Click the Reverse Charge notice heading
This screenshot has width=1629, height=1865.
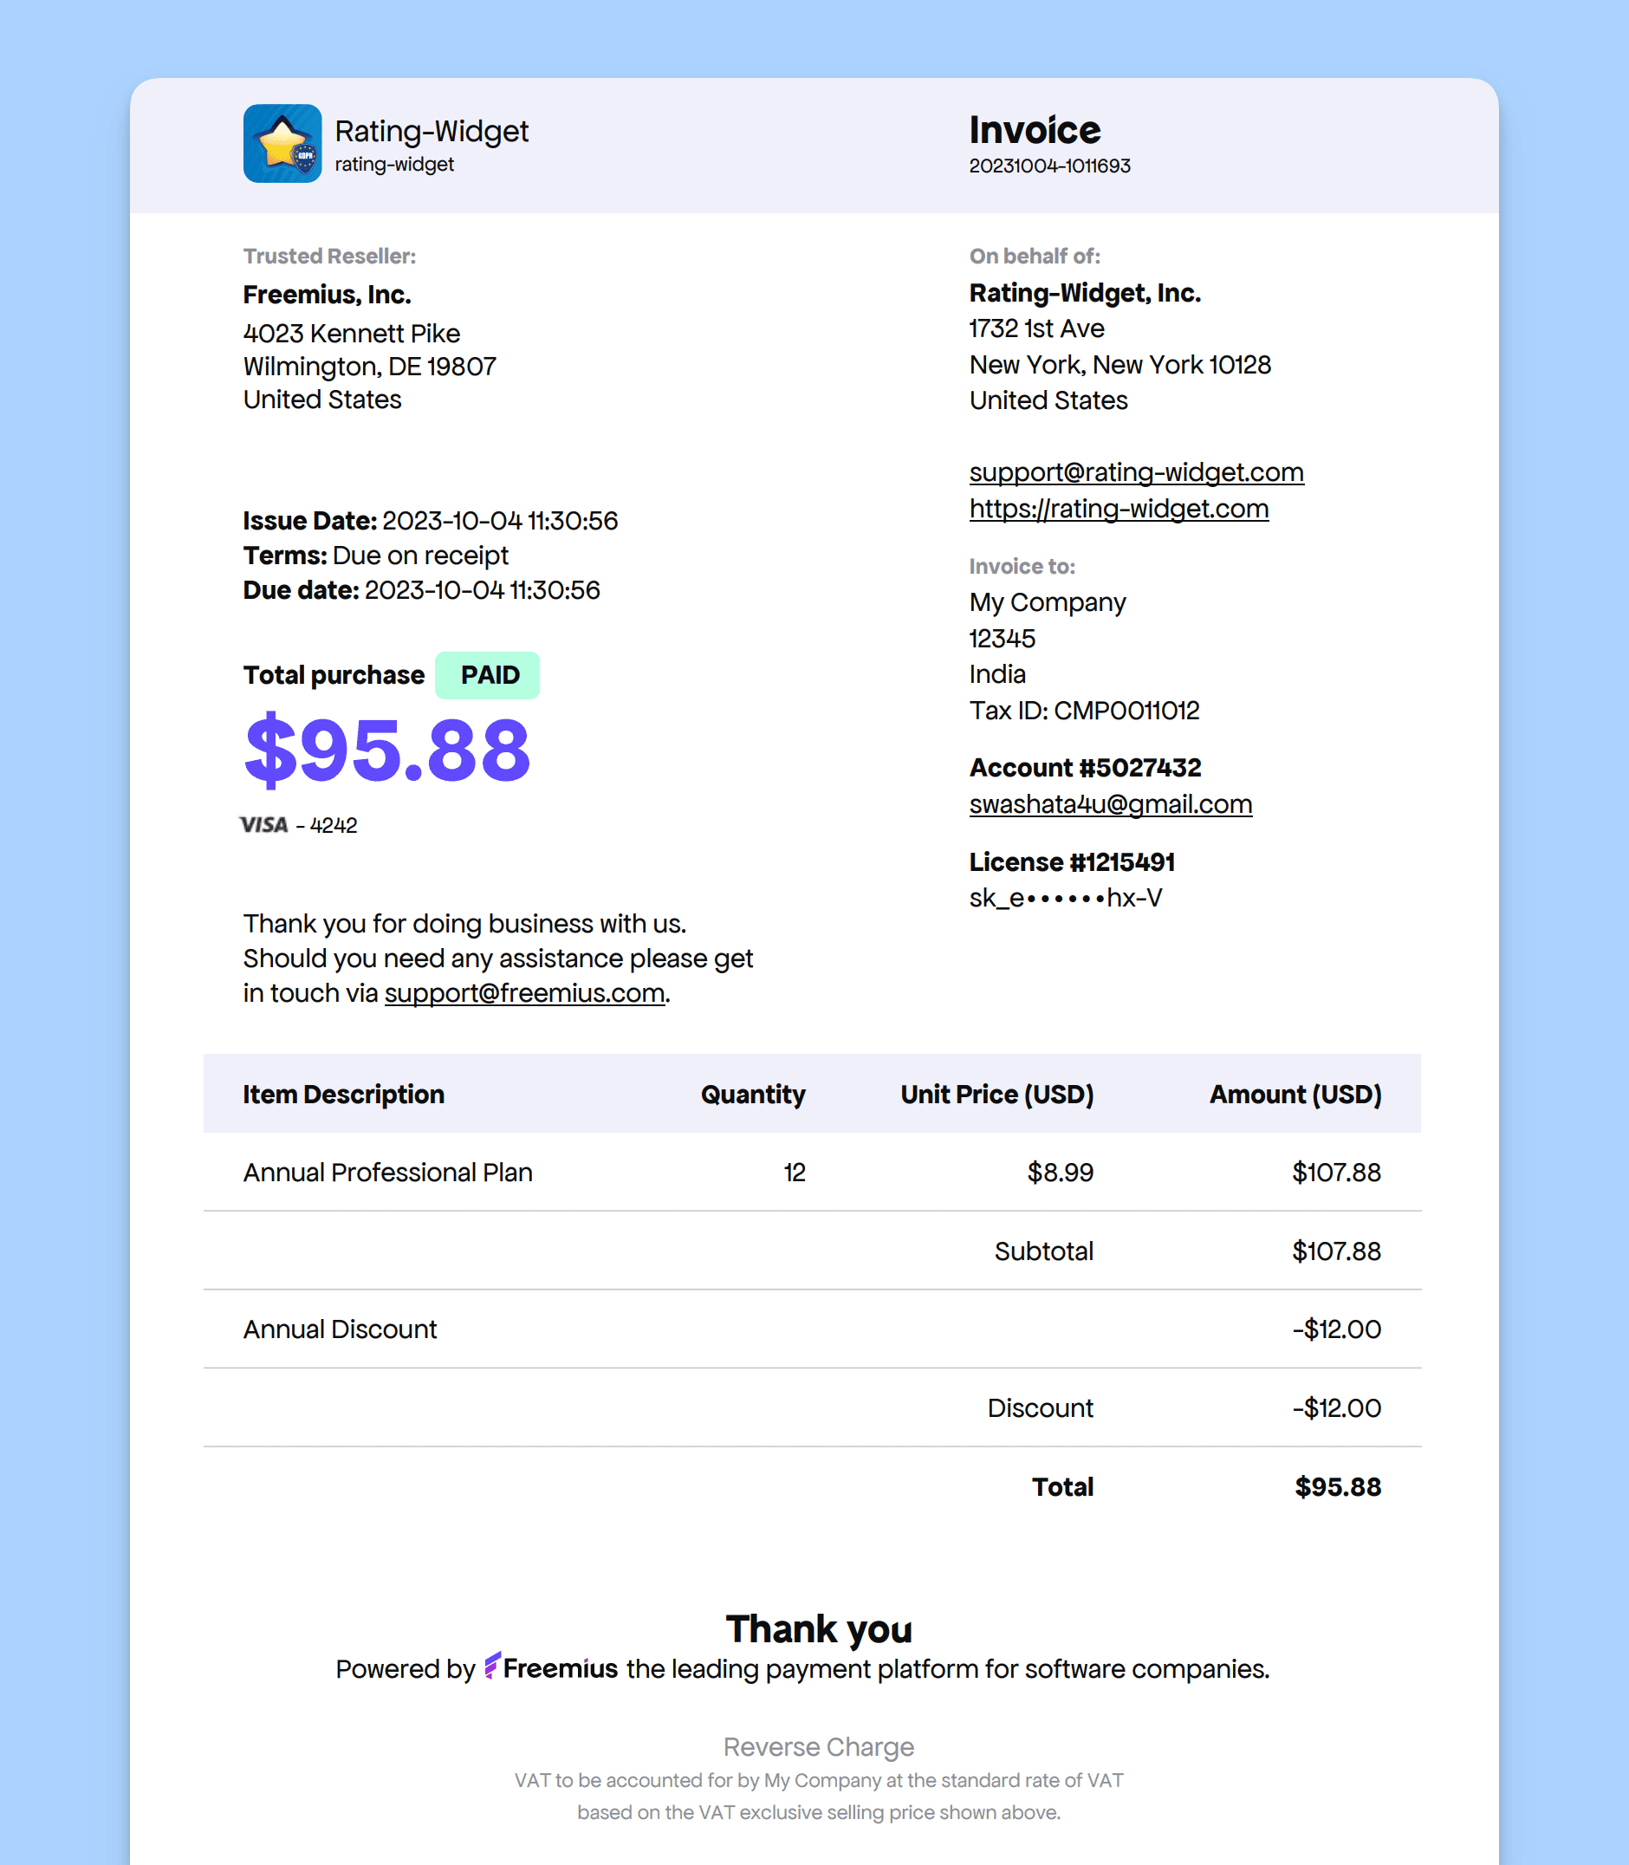coord(819,1747)
